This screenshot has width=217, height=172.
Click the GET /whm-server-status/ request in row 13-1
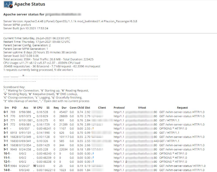click(x=182, y=166)
